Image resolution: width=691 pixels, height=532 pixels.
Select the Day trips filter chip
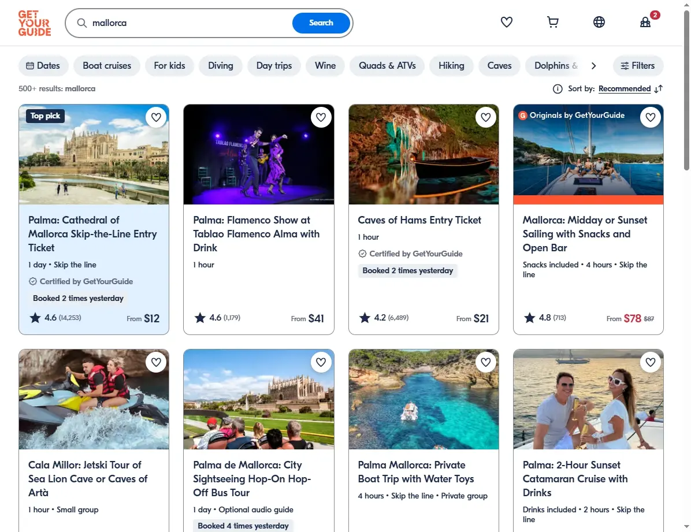(x=274, y=66)
